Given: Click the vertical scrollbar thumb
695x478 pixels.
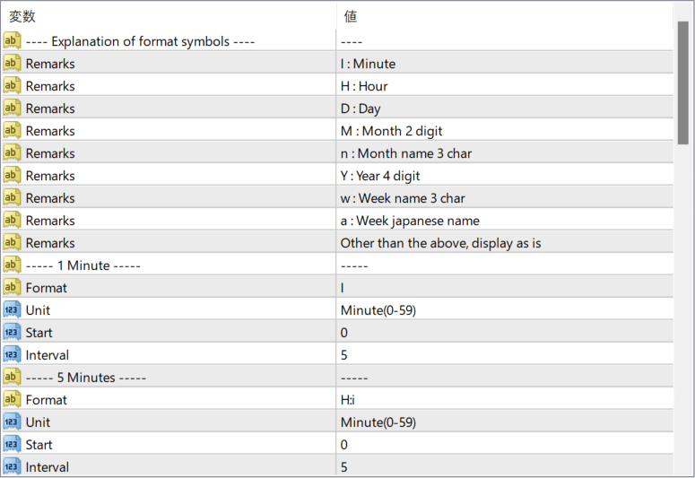Looking at the screenshot, I should (683, 83).
